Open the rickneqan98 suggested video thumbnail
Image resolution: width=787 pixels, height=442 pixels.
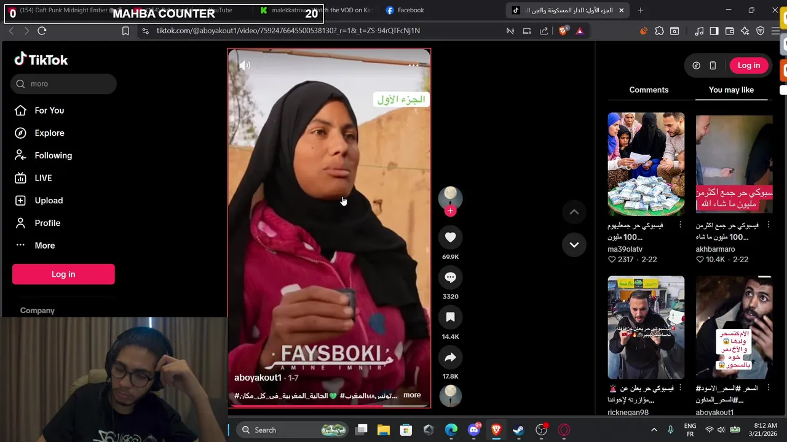click(x=646, y=327)
